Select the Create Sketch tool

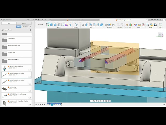[x=48, y=25]
